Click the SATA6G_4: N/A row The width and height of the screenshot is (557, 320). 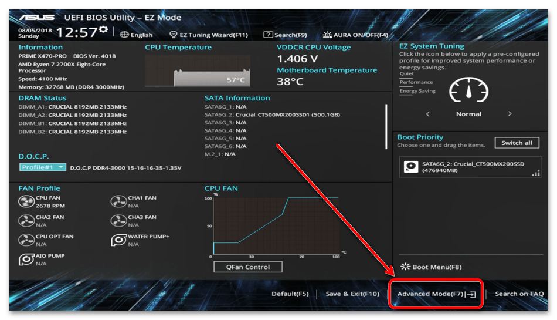point(226,130)
